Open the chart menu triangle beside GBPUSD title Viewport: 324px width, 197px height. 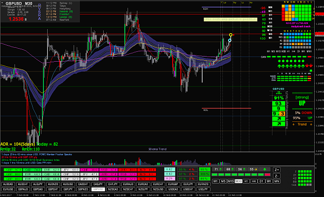coord(2,3)
